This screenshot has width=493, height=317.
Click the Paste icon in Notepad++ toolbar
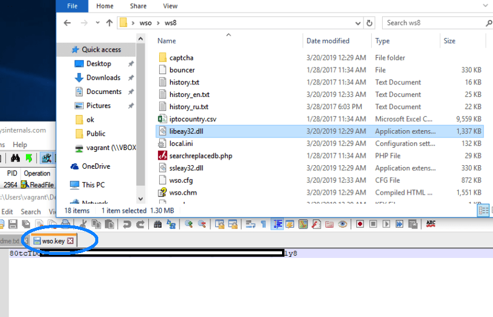[x=109, y=224]
